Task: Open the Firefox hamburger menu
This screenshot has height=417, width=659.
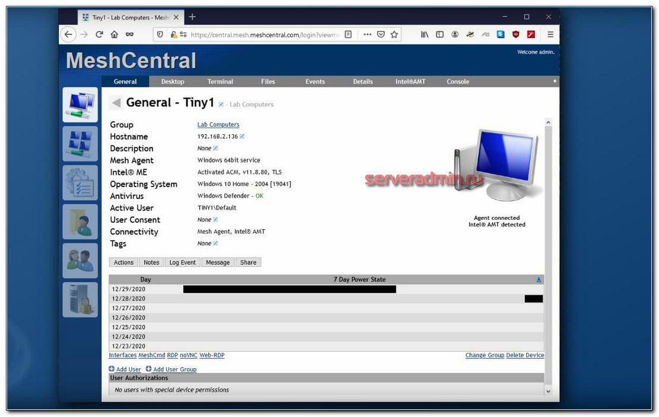Action: coord(550,34)
